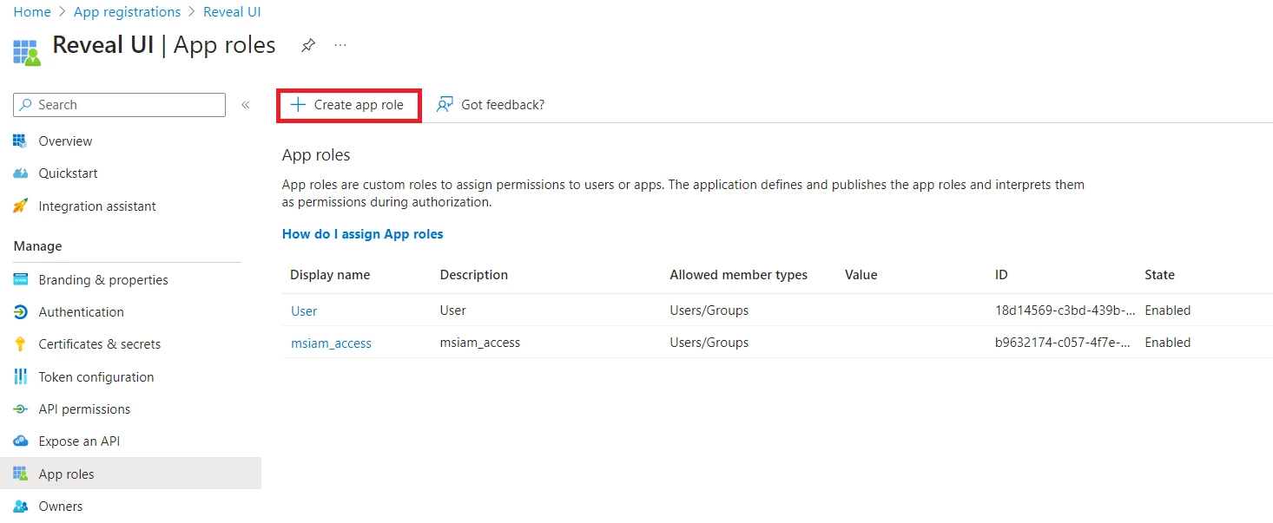The image size is (1273, 523).
Task: Go to Reveal UI breadcrumb link
Action: (232, 12)
